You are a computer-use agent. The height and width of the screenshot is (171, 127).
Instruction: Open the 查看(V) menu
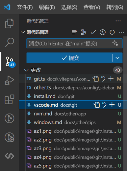click(x=92, y=7)
